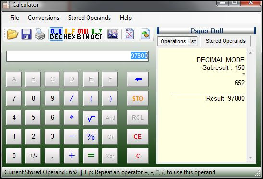Click the hex B key
Screen dimensions: 263x179
(33, 79)
